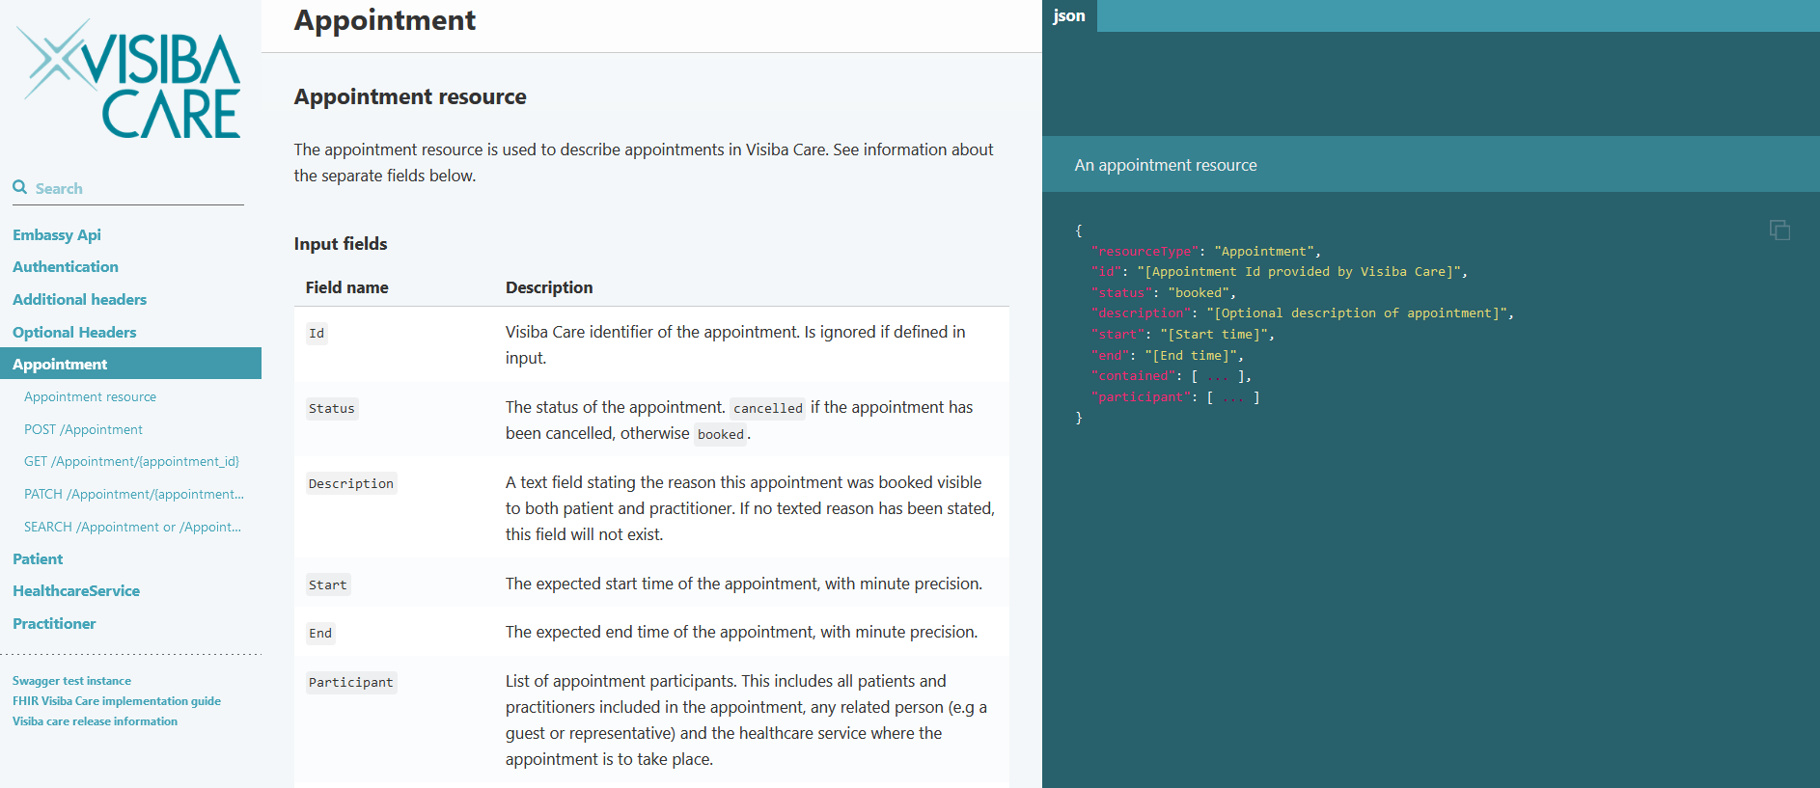Click the Field name column header
The height and width of the screenshot is (788, 1820).
347,287
